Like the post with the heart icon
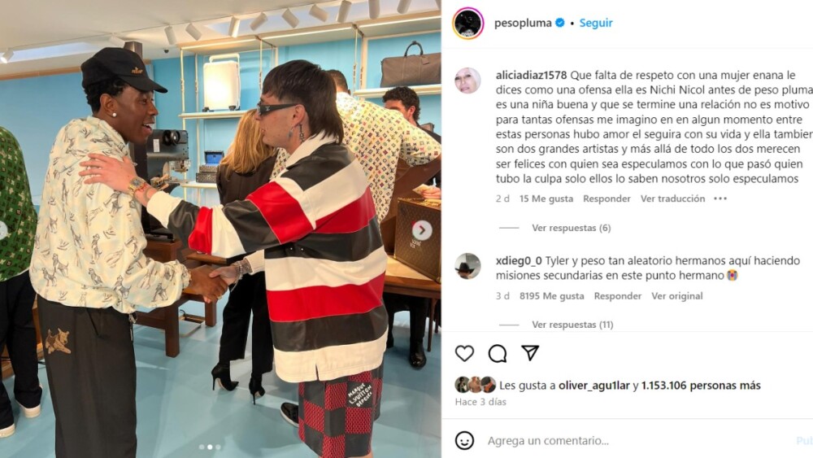 click(x=464, y=353)
